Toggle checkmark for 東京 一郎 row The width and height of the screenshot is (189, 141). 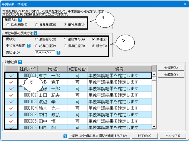tap(11, 76)
